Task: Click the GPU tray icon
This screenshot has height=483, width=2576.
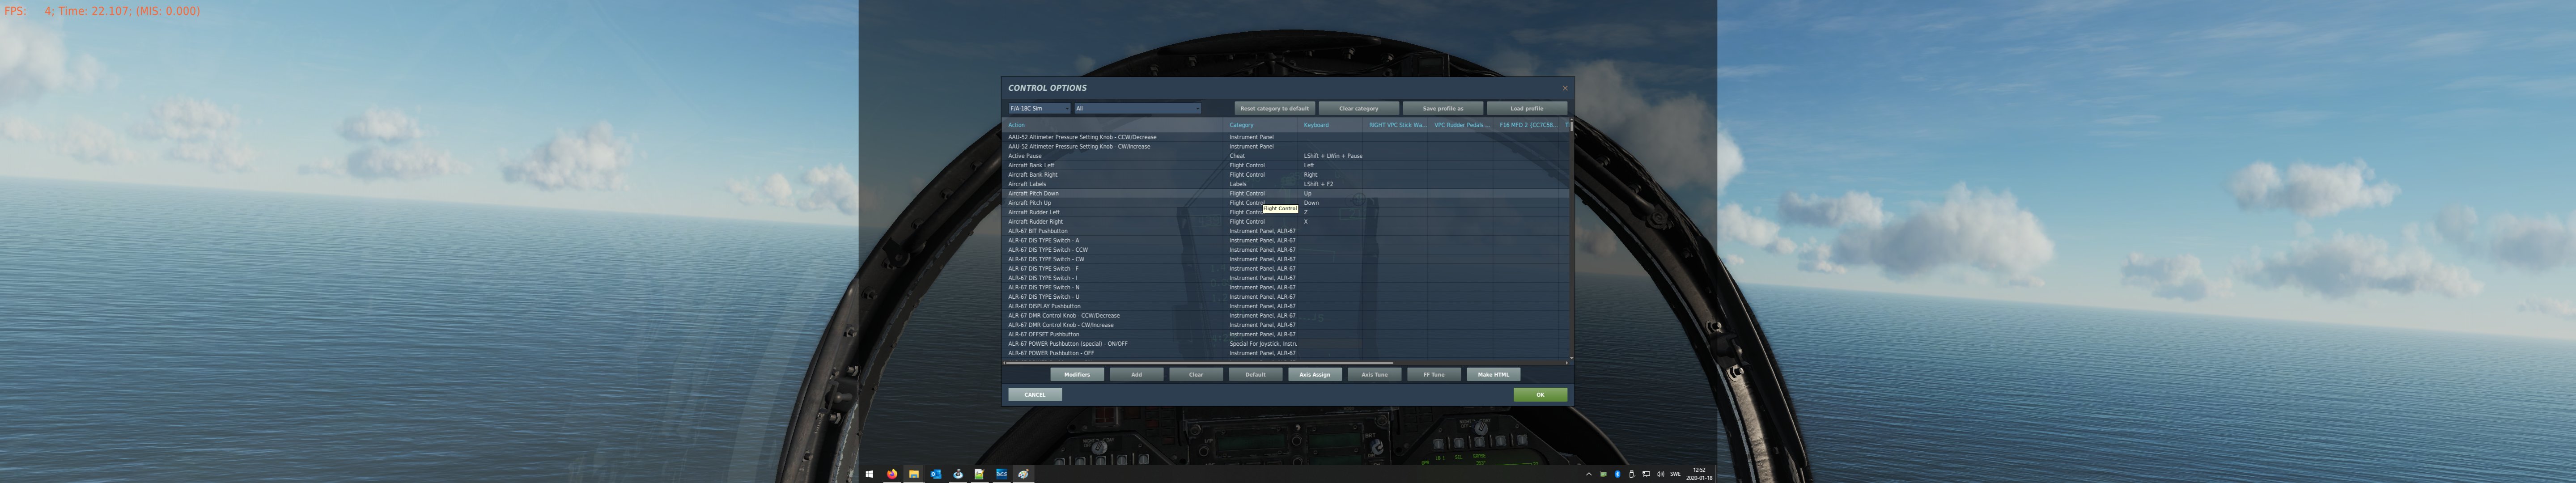Action: (1603, 474)
